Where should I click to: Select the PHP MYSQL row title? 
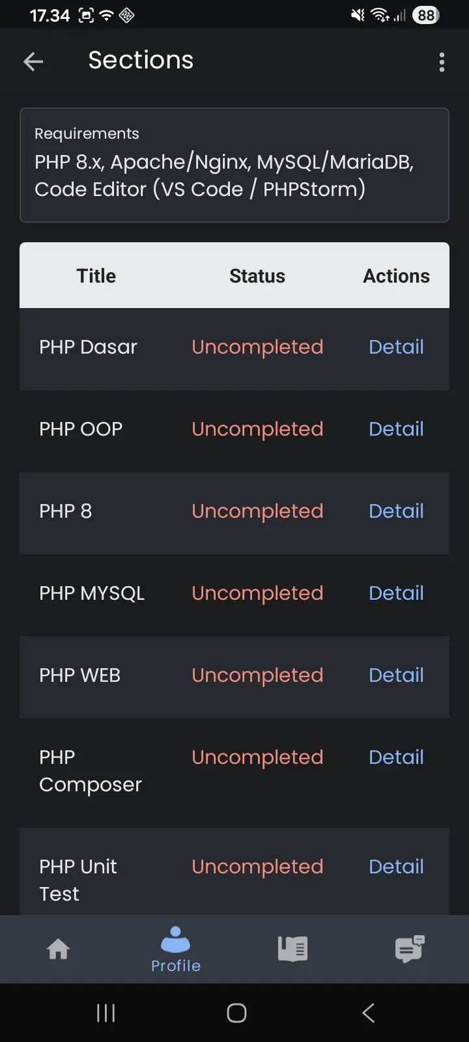coord(92,593)
